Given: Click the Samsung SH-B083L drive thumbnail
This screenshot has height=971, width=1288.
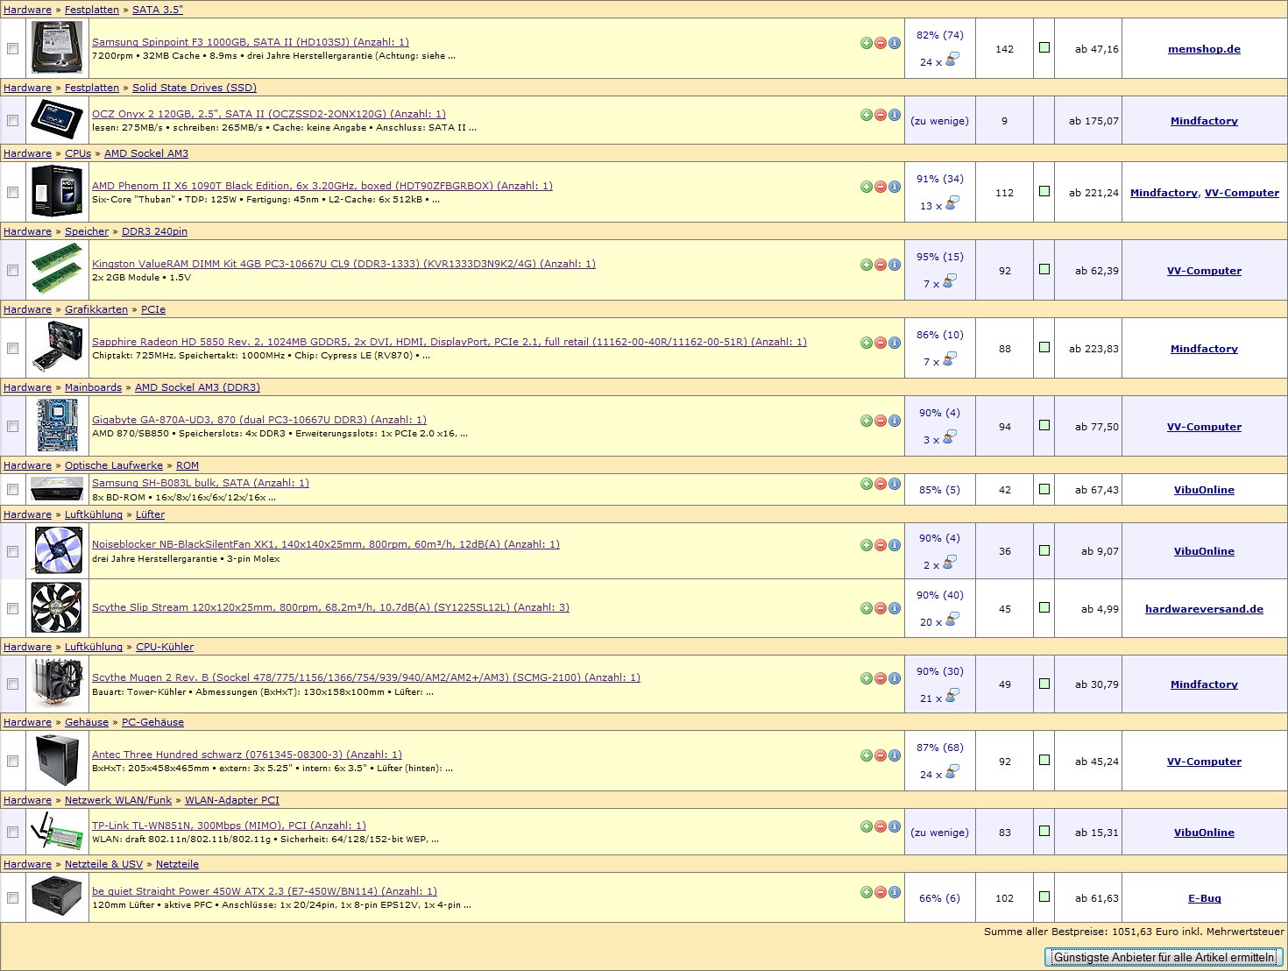Looking at the screenshot, I should pyautogui.click(x=57, y=489).
